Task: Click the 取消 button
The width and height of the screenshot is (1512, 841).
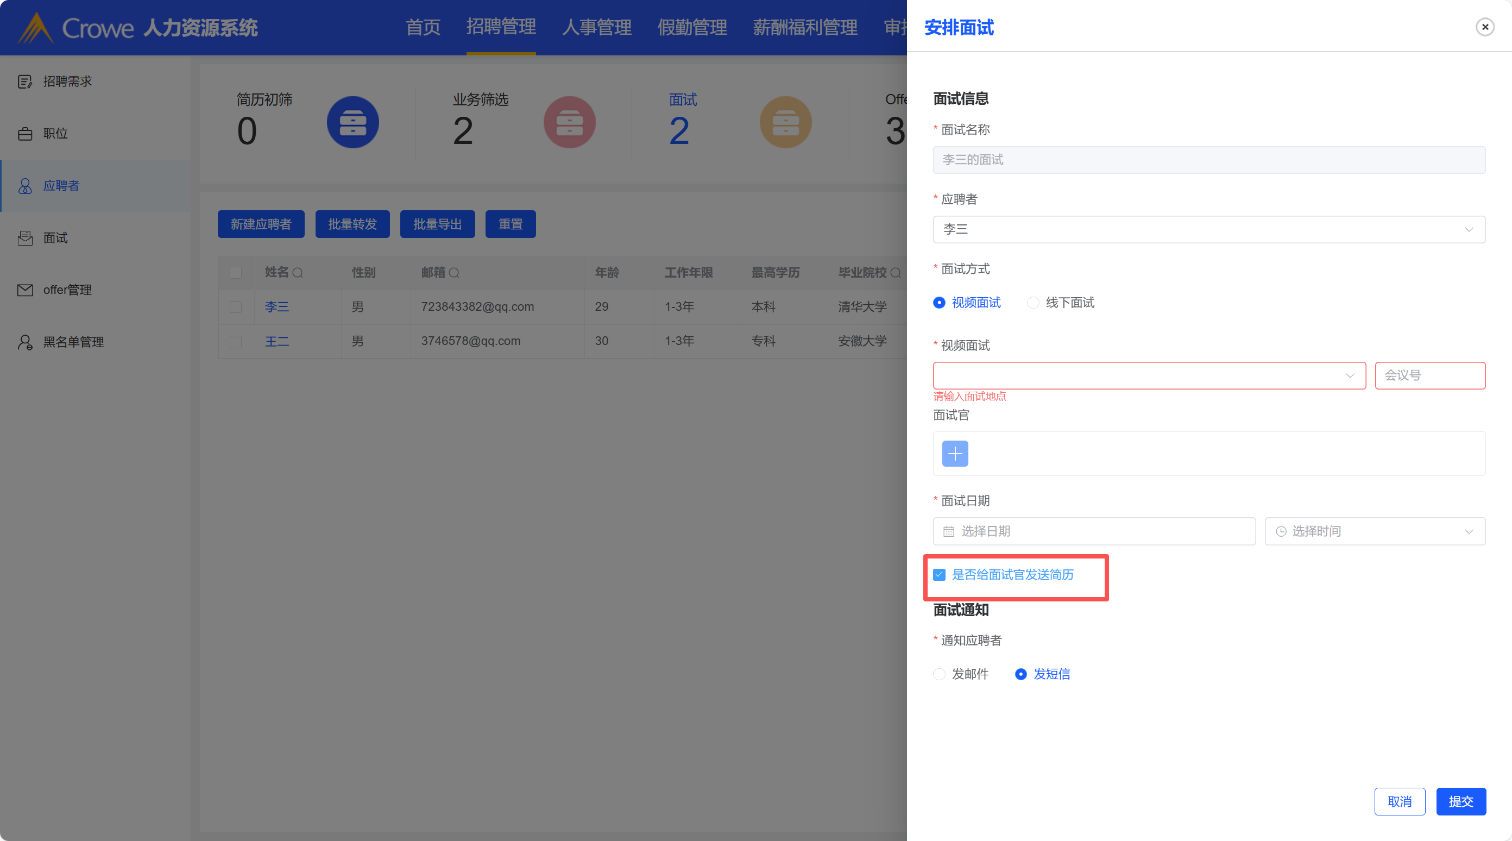Action: coord(1399,802)
